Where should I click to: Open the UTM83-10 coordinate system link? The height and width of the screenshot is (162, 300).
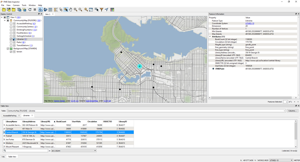point(250,23)
